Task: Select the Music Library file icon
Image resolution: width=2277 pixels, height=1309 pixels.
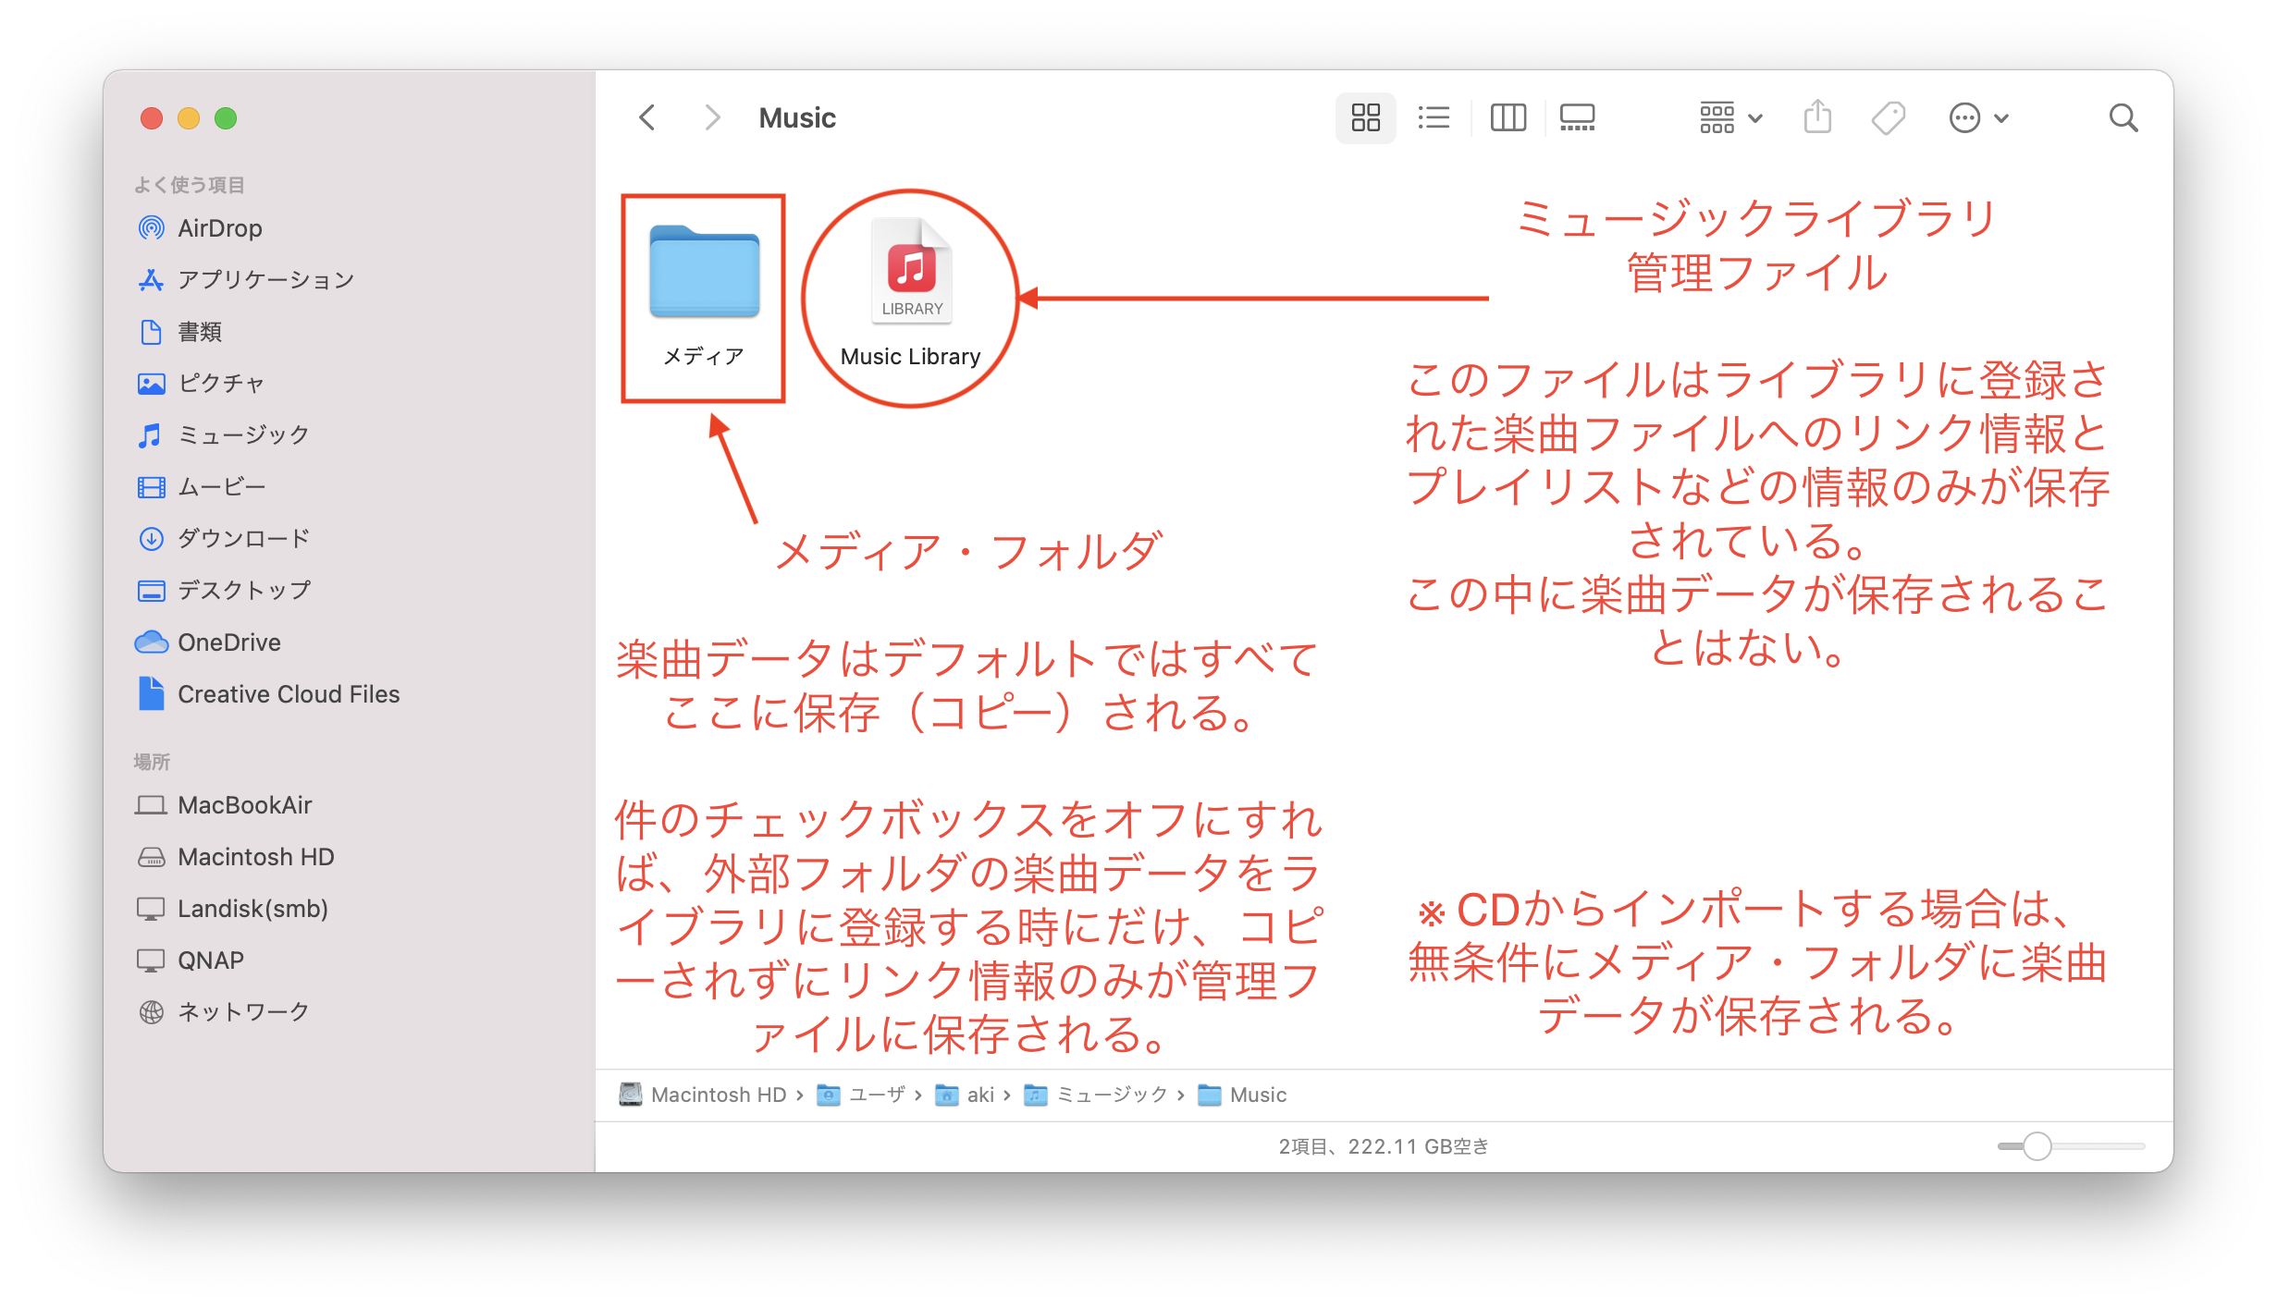Action: tap(911, 271)
